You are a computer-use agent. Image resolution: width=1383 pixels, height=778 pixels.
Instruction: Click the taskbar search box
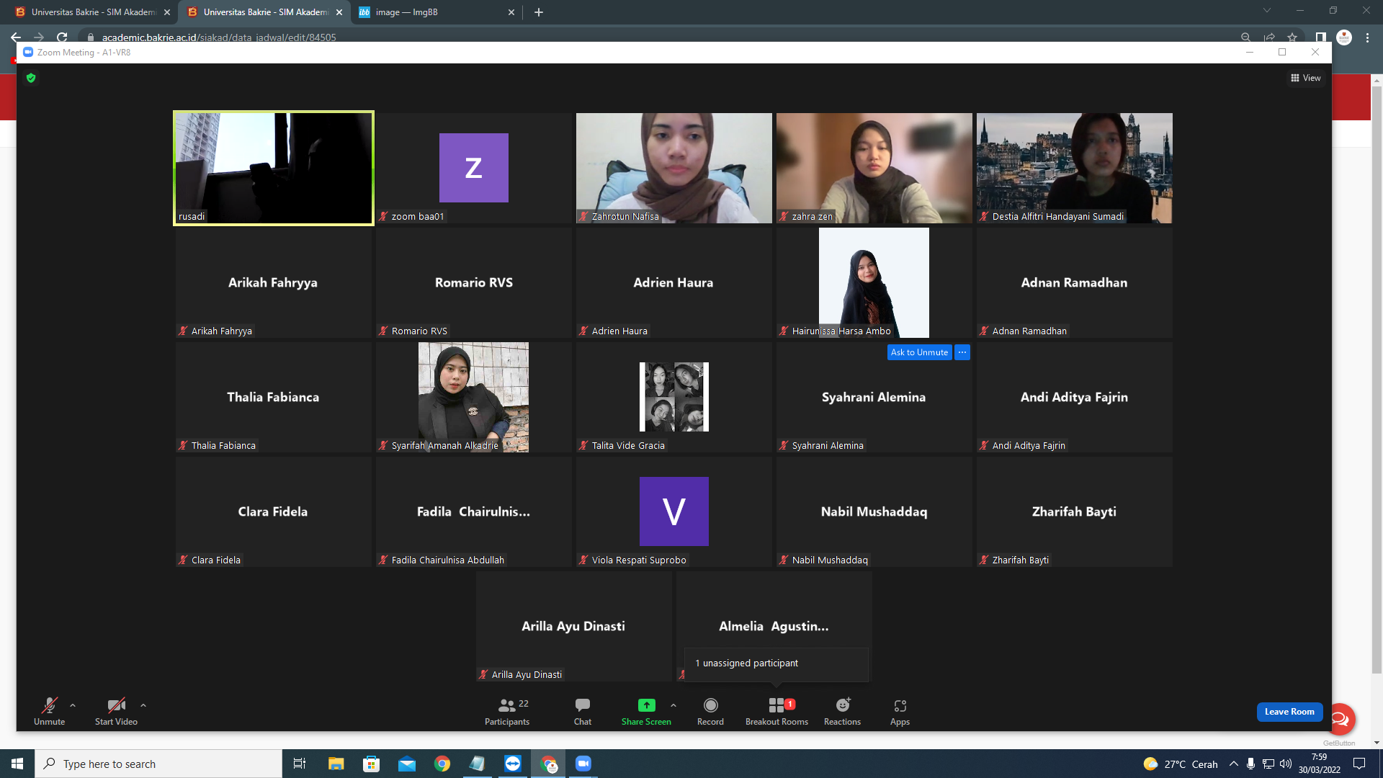[158, 764]
